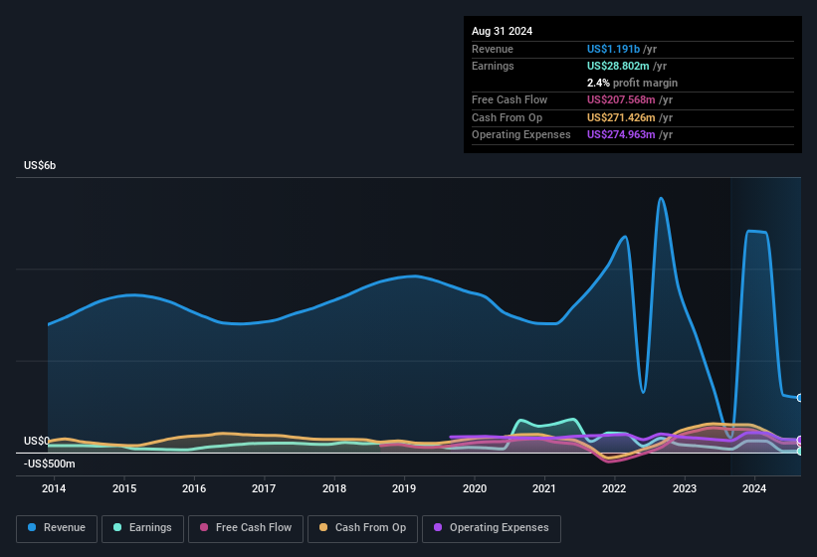
Task: Toggle the Revenue legend button
Action: [57, 528]
